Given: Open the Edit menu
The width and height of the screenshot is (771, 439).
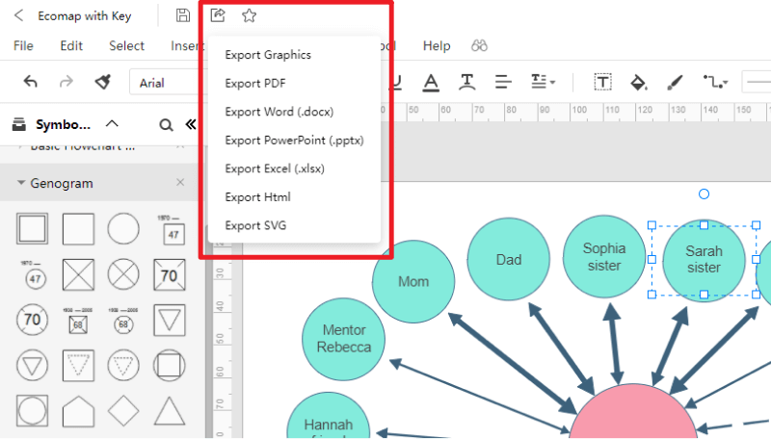Looking at the screenshot, I should (x=71, y=46).
